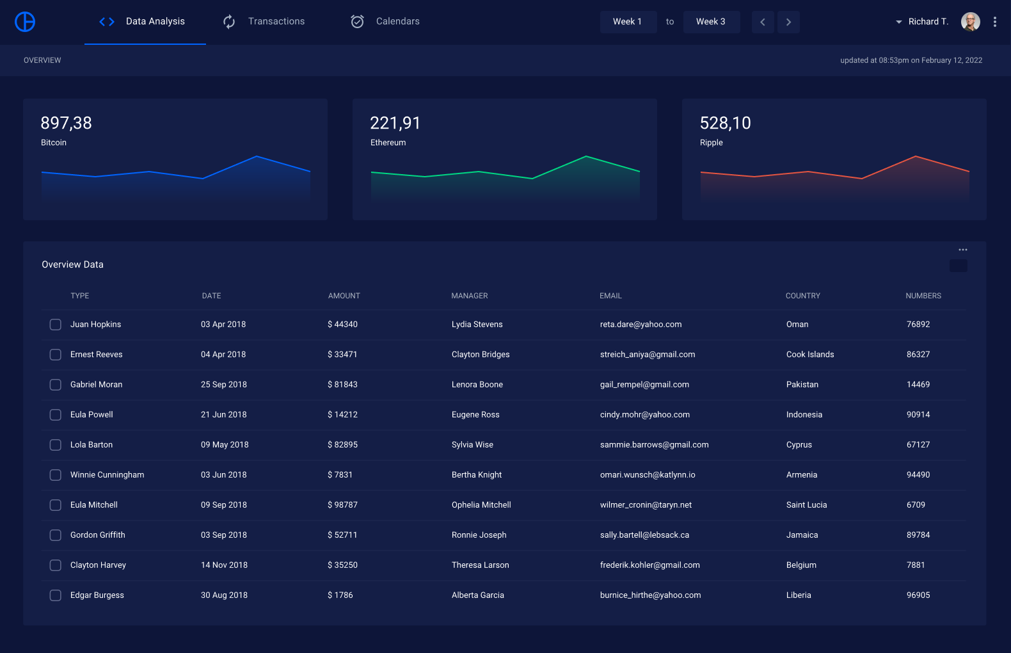Go to previous week range arrow

[x=763, y=22]
